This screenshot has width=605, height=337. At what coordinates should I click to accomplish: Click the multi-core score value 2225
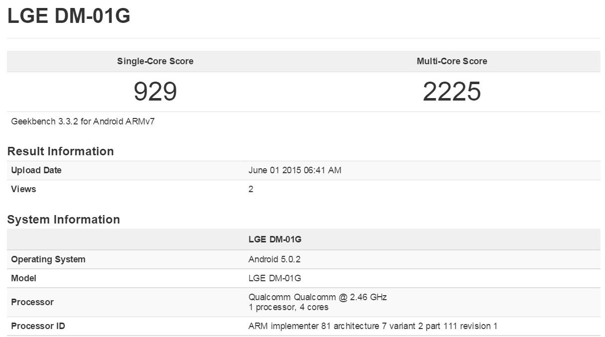tap(452, 92)
